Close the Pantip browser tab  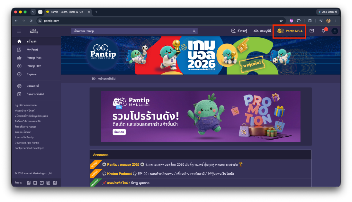89,12
